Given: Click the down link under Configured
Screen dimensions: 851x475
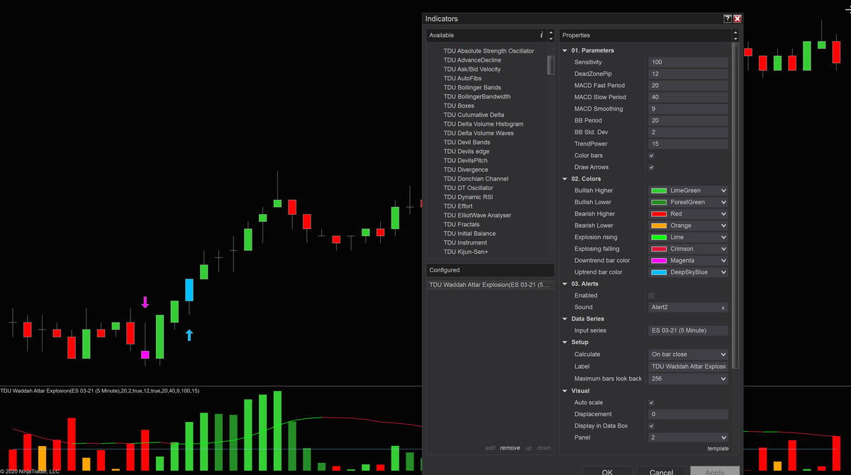Looking at the screenshot, I should [544, 448].
